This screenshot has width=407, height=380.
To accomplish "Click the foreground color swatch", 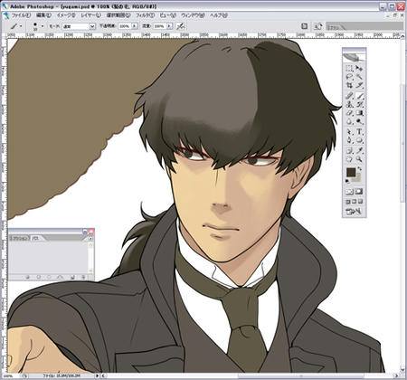I will [351, 173].
